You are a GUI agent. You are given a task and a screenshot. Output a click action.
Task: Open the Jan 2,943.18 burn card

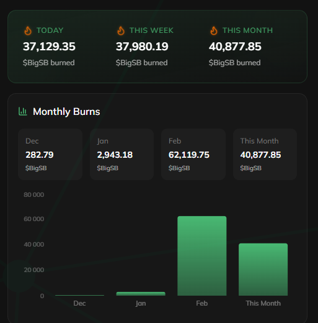[121, 154]
